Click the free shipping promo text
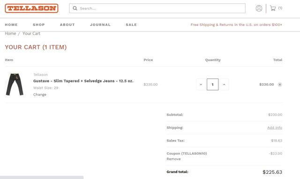 pos(236,25)
